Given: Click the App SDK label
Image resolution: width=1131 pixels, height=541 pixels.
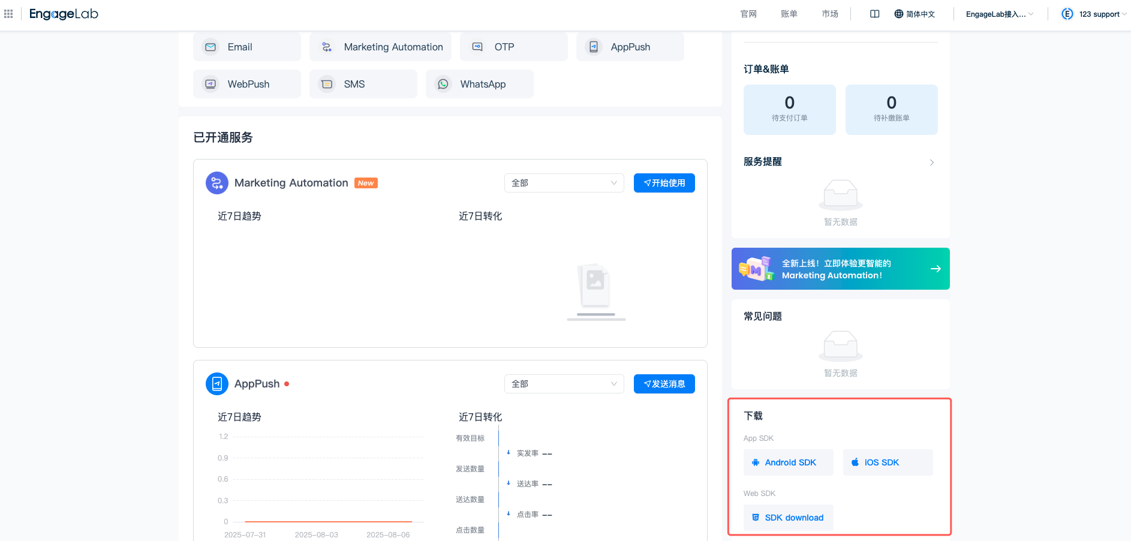Looking at the screenshot, I should click(759, 438).
